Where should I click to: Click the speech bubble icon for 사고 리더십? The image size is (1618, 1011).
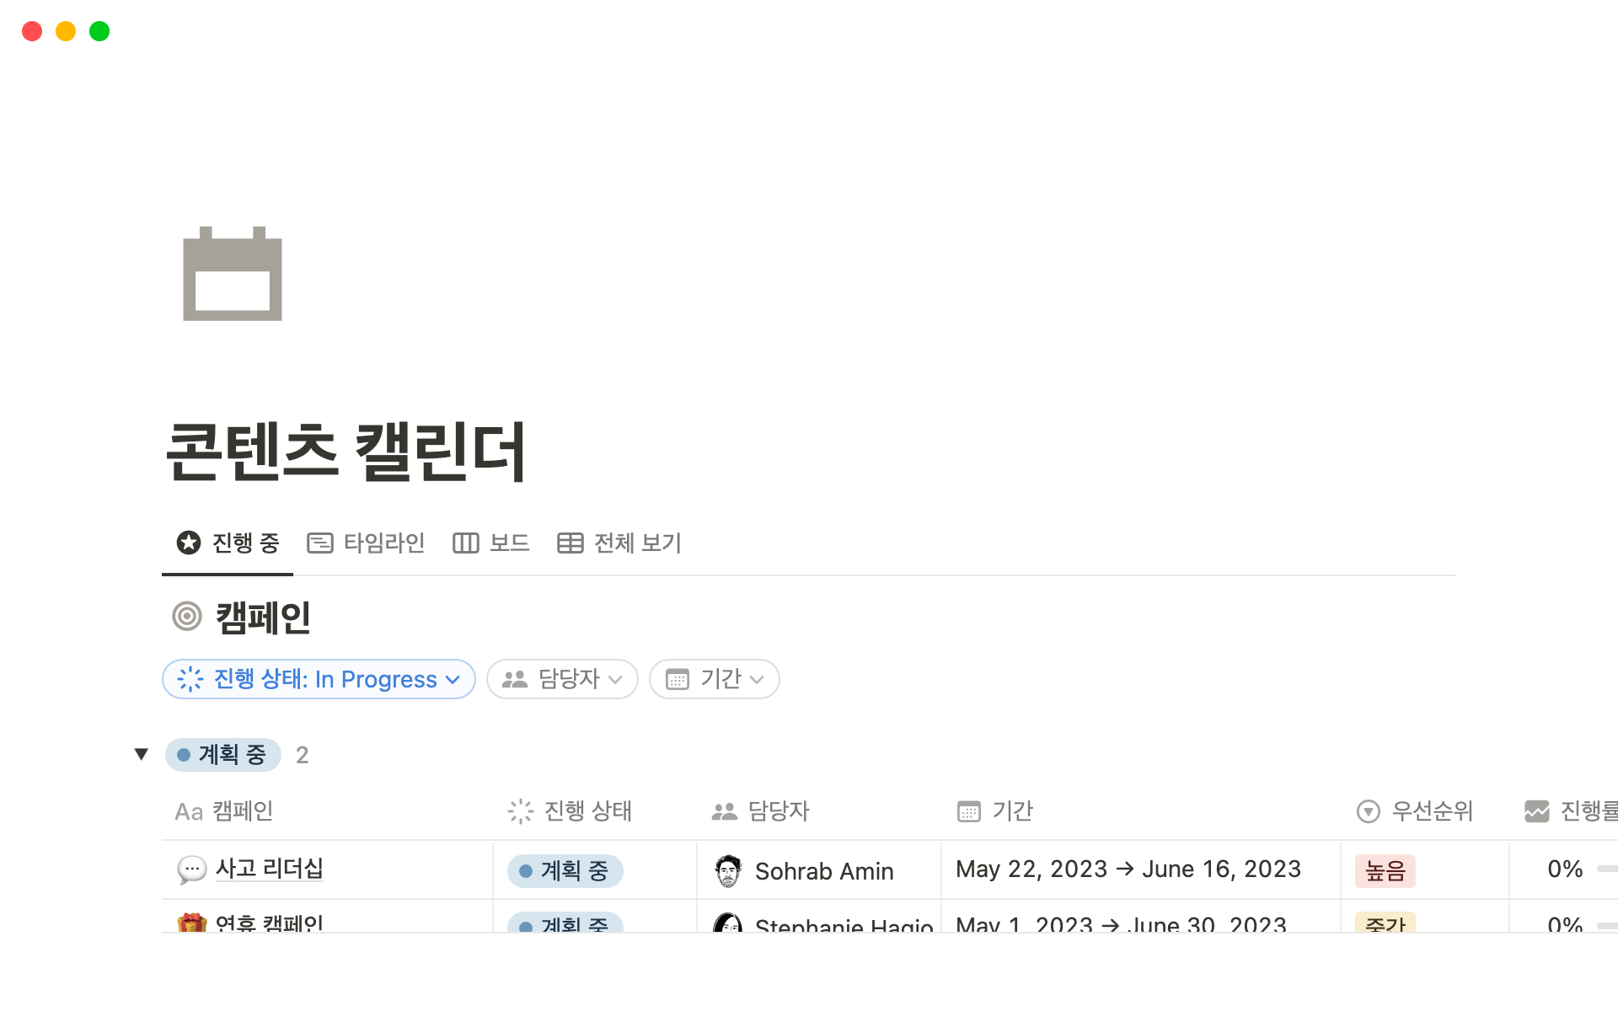(191, 869)
